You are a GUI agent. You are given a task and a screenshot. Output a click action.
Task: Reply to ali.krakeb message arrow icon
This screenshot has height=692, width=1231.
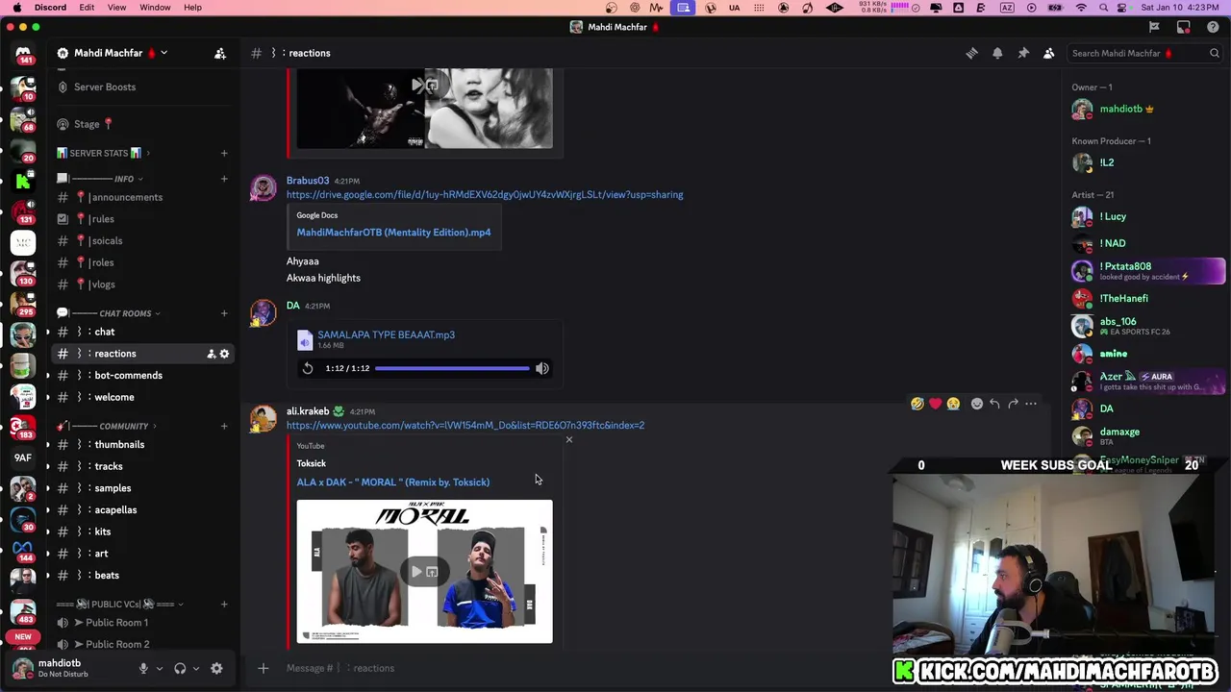(994, 404)
